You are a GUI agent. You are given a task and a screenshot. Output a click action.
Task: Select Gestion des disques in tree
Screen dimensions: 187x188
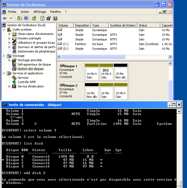tap(31, 69)
